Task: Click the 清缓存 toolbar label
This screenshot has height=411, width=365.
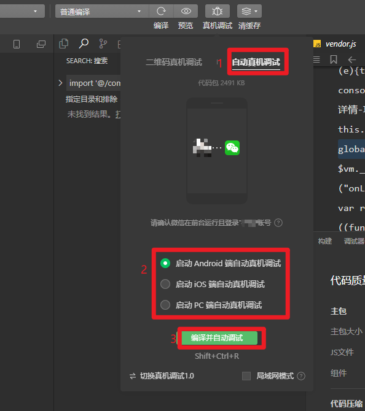Action: [x=249, y=26]
